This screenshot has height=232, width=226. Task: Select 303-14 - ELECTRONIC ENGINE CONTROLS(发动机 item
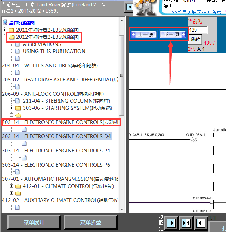(61, 123)
